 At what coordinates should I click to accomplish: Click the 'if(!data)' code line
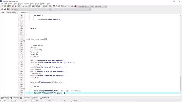click(x=34, y=86)
